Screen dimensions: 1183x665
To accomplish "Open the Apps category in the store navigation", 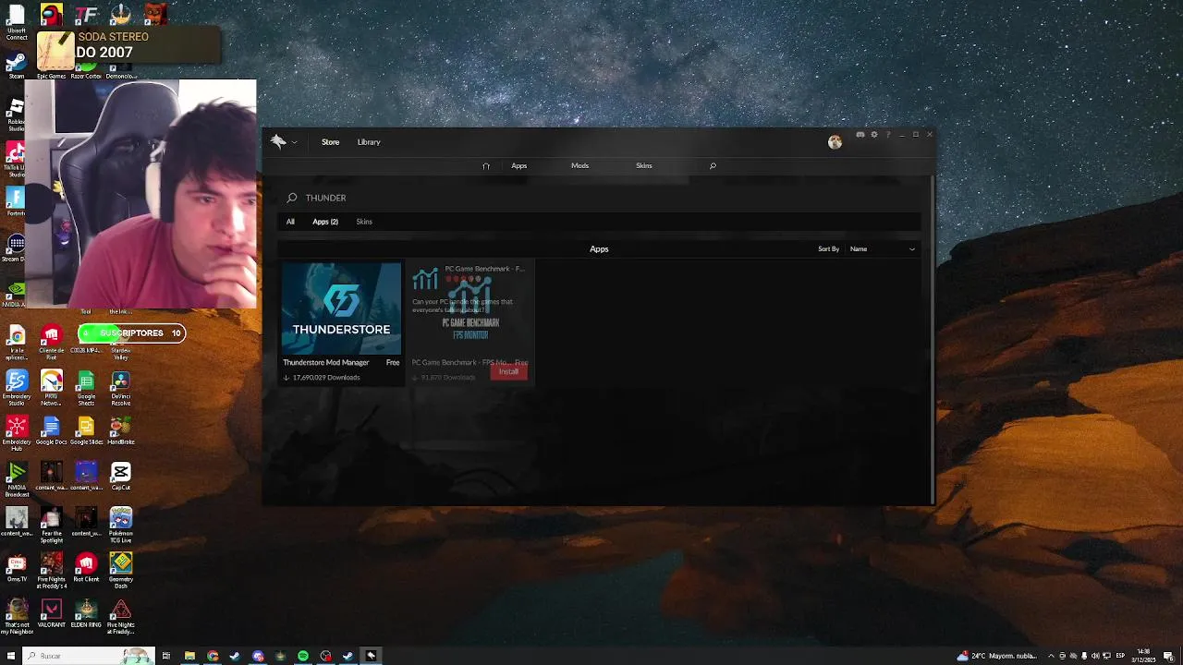I will click(519, 166).
